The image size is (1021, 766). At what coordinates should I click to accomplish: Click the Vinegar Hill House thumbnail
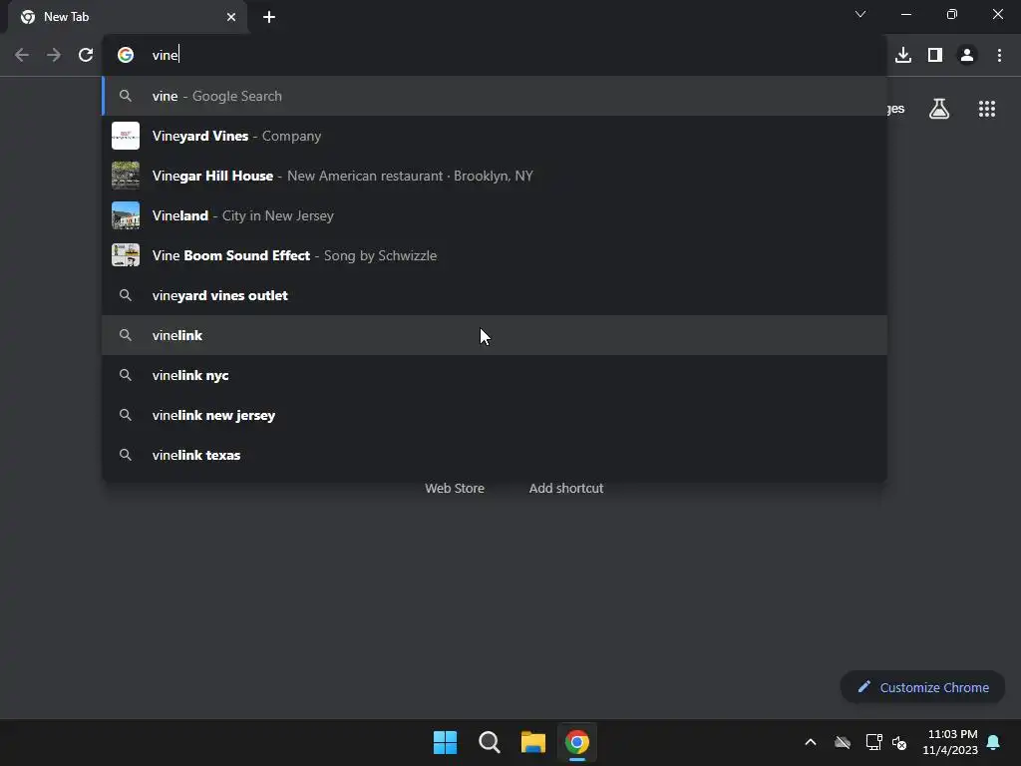(126, 176)
